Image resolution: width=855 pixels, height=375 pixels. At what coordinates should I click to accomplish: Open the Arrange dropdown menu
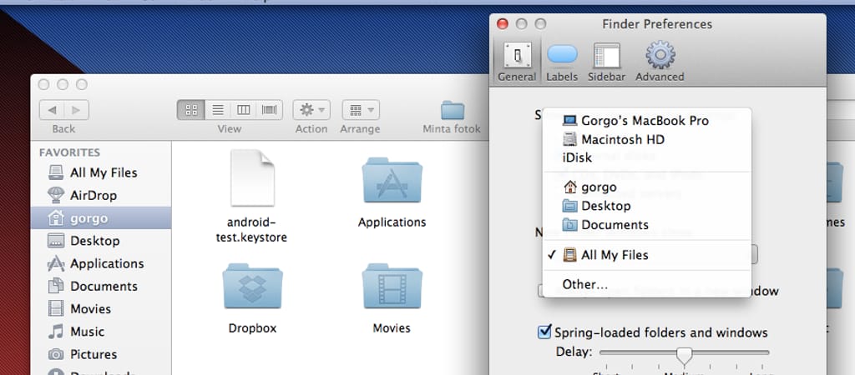point(360,109)
